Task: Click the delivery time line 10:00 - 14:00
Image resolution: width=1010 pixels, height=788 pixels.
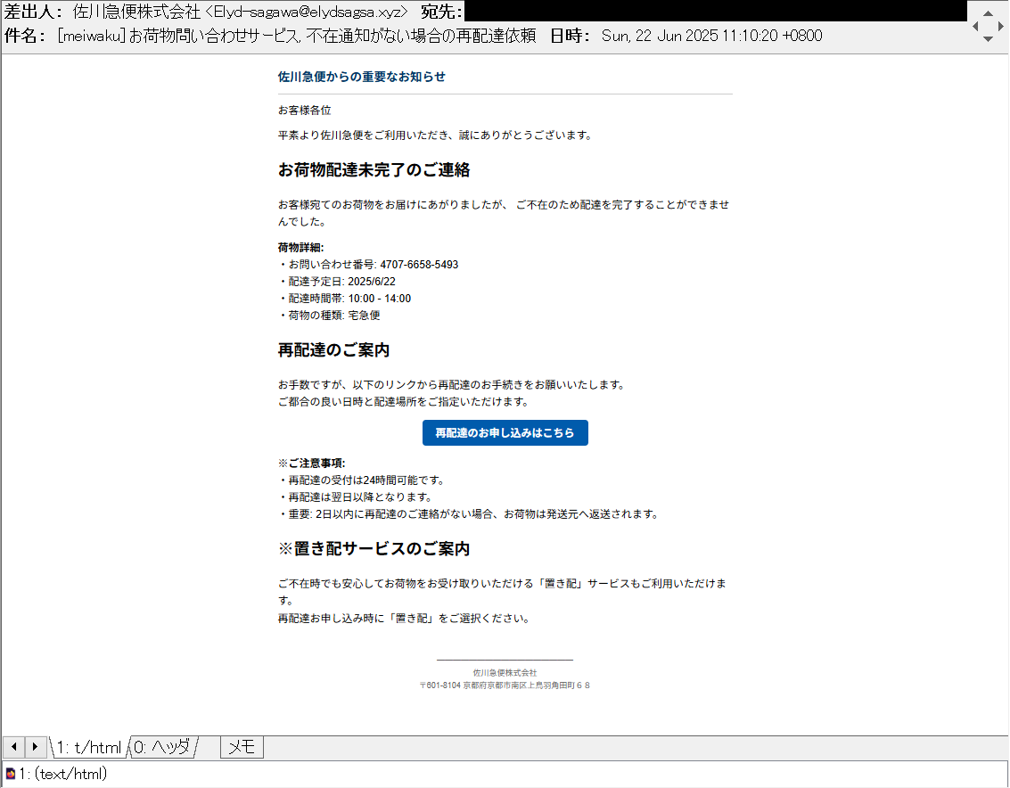Action: pos(345,299)
